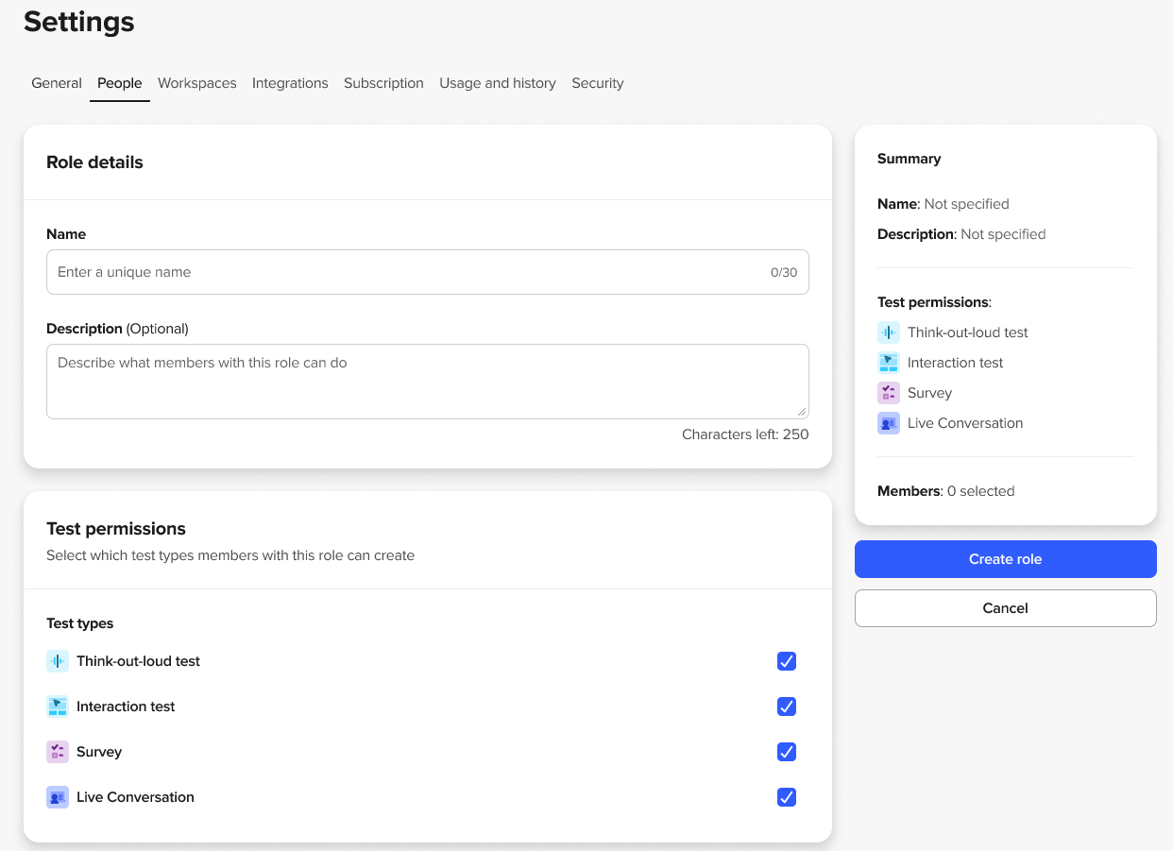Image resolution: width=1173 pixels, height=851 pixels.
Task: Click Interaction test icon in Test types
Action: coord(58,706)
